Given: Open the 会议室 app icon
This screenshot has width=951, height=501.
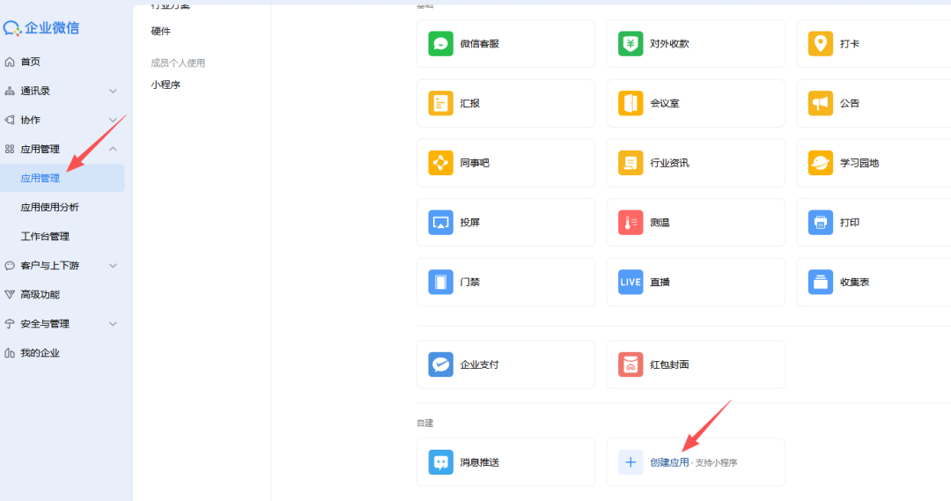Looking at the screenshot, I should [630, 103].
